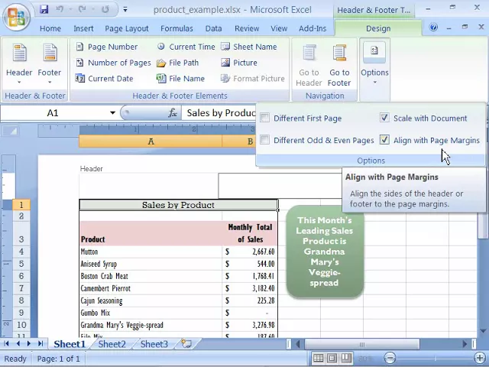489x367 pixels.
Task: Enable Different Odd & Even Pages
Action: pos(265,140)
